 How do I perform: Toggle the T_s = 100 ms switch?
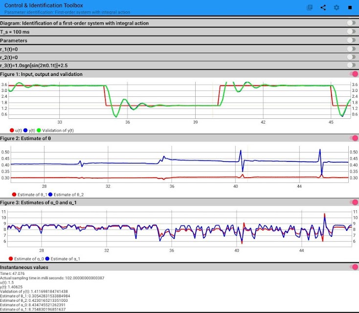click(x=352, y=31)
